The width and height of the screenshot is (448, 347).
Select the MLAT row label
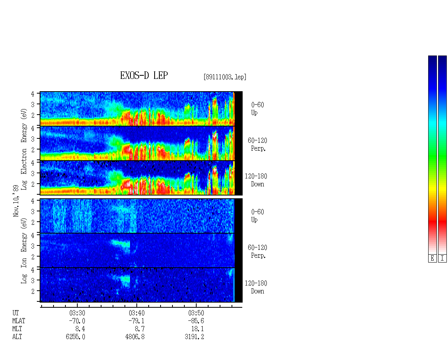[x=19, y=321]
